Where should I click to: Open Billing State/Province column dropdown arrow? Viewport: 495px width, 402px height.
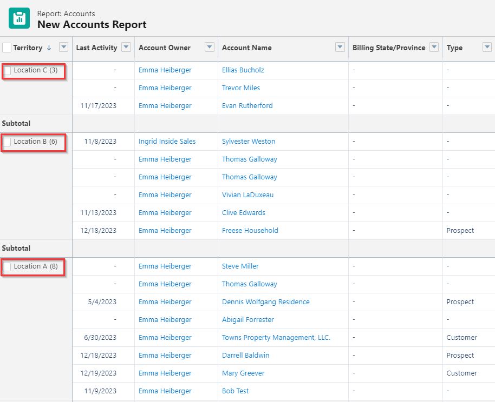click(x=434, y=47)
